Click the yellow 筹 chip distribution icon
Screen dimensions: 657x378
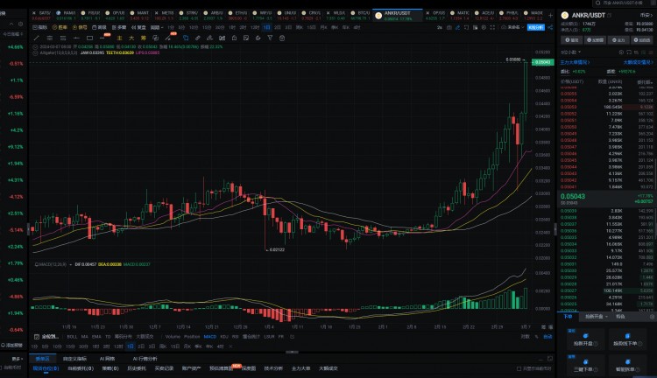[144, 38]
